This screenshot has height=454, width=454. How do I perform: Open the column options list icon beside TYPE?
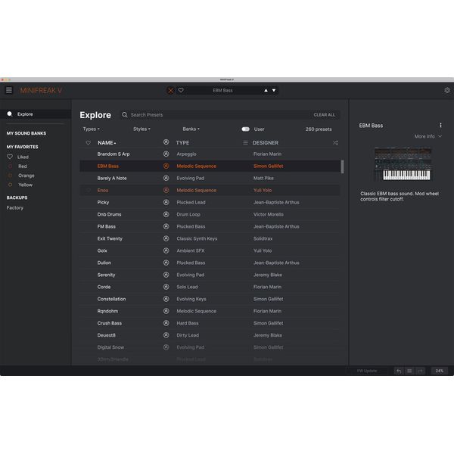[x=245, y=143]
